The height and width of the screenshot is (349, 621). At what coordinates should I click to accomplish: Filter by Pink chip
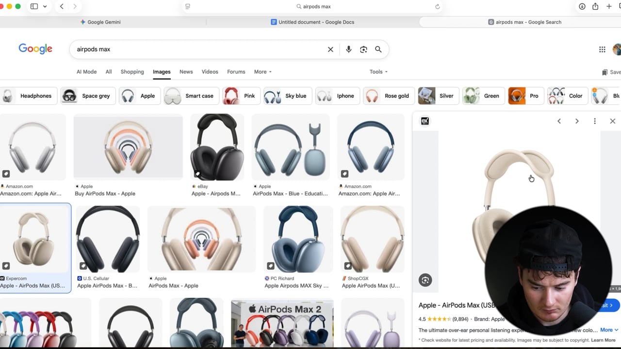[241, 96]
